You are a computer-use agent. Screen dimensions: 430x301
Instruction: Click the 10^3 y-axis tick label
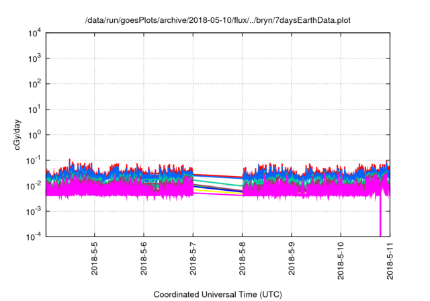coord(35,58)
